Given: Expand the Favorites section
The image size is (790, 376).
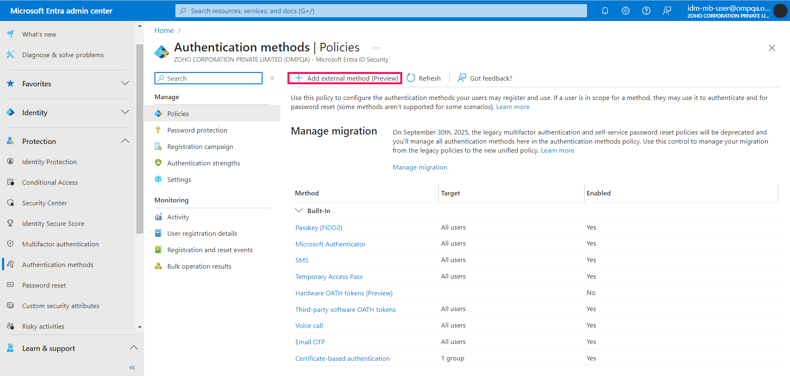Looking at the screenshot, I should coord(125,84).
